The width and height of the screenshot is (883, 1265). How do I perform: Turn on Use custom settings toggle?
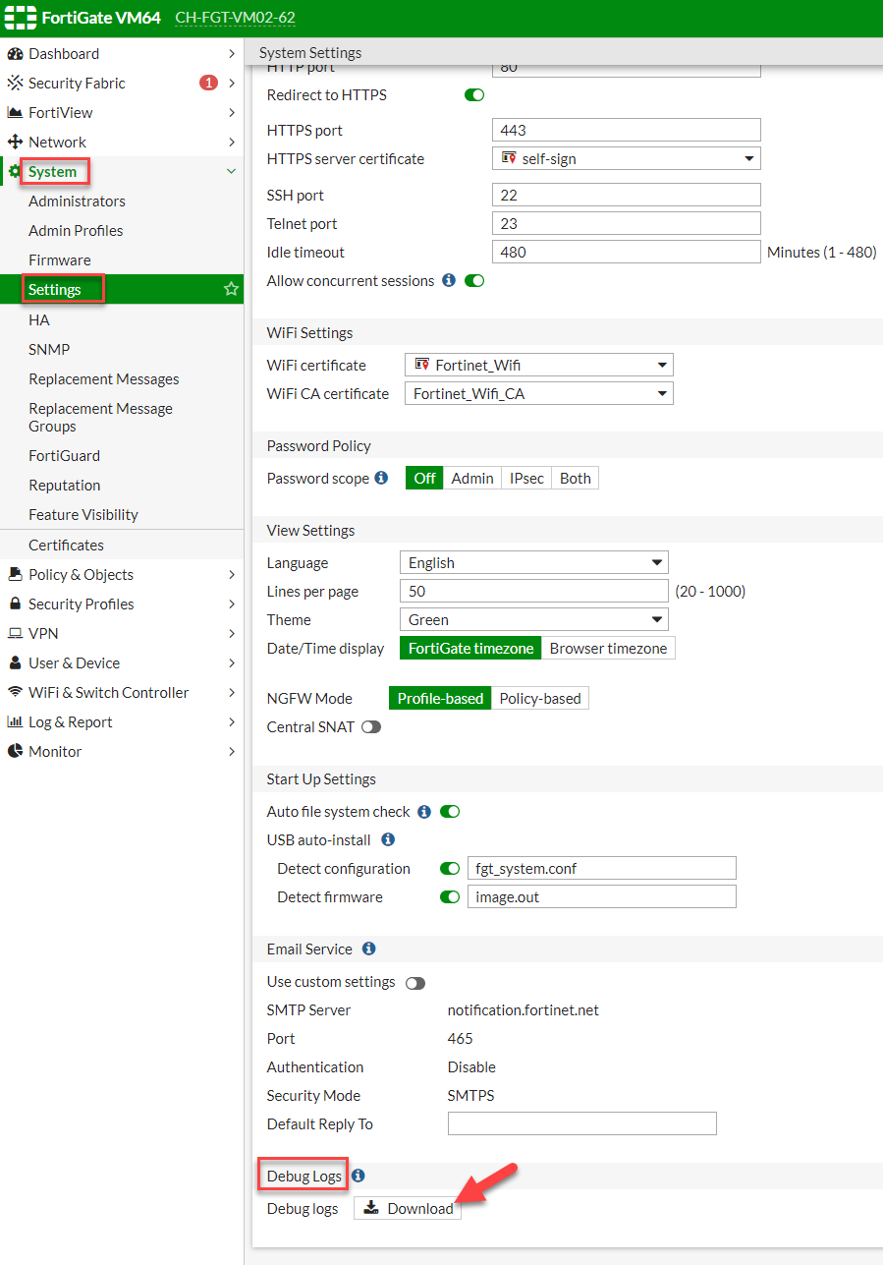(414, 982)
